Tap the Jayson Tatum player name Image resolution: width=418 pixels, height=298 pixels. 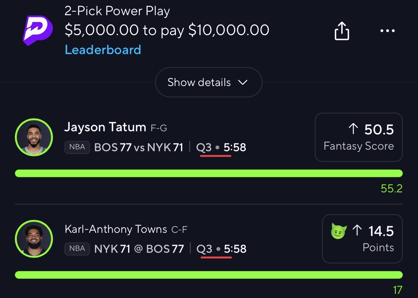[105, 127]
